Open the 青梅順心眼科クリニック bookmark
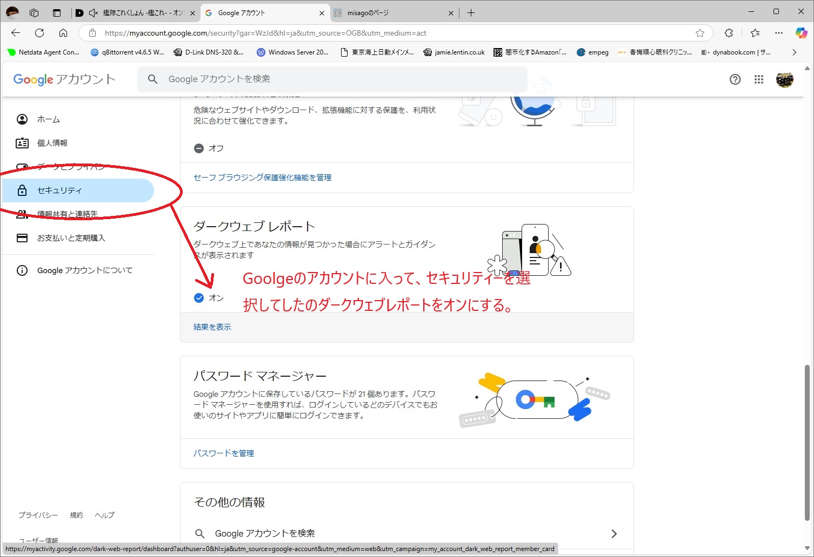The height and width of the screenshot is (557, 814). pos(655,52)
